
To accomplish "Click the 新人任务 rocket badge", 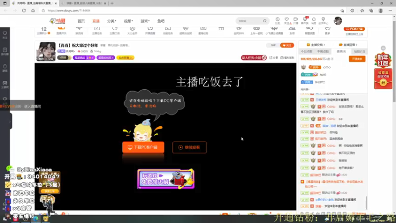I will click(253, 57).
